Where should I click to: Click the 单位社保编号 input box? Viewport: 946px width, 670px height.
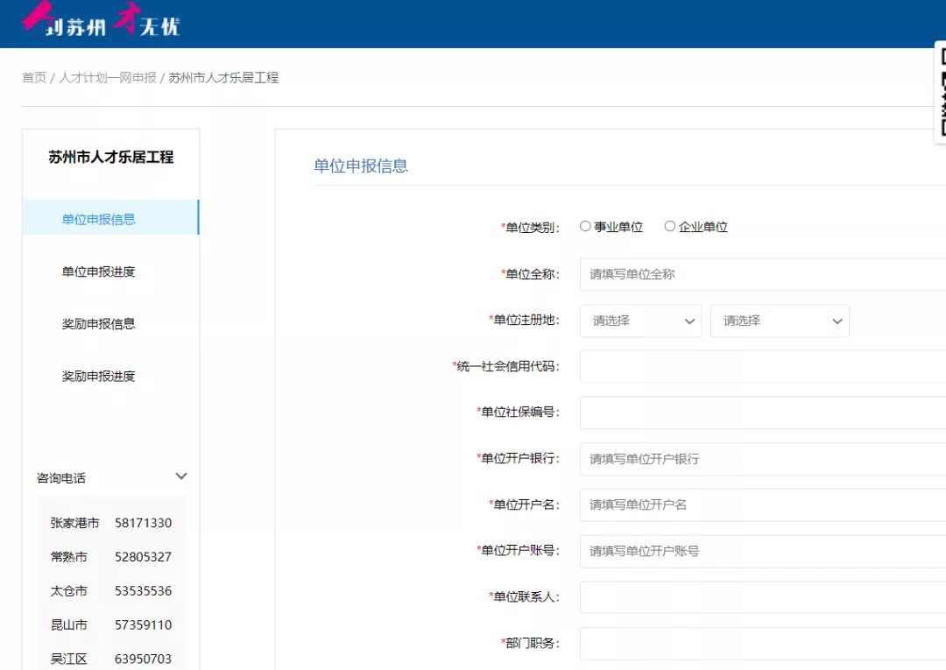[x=762, y=413]
